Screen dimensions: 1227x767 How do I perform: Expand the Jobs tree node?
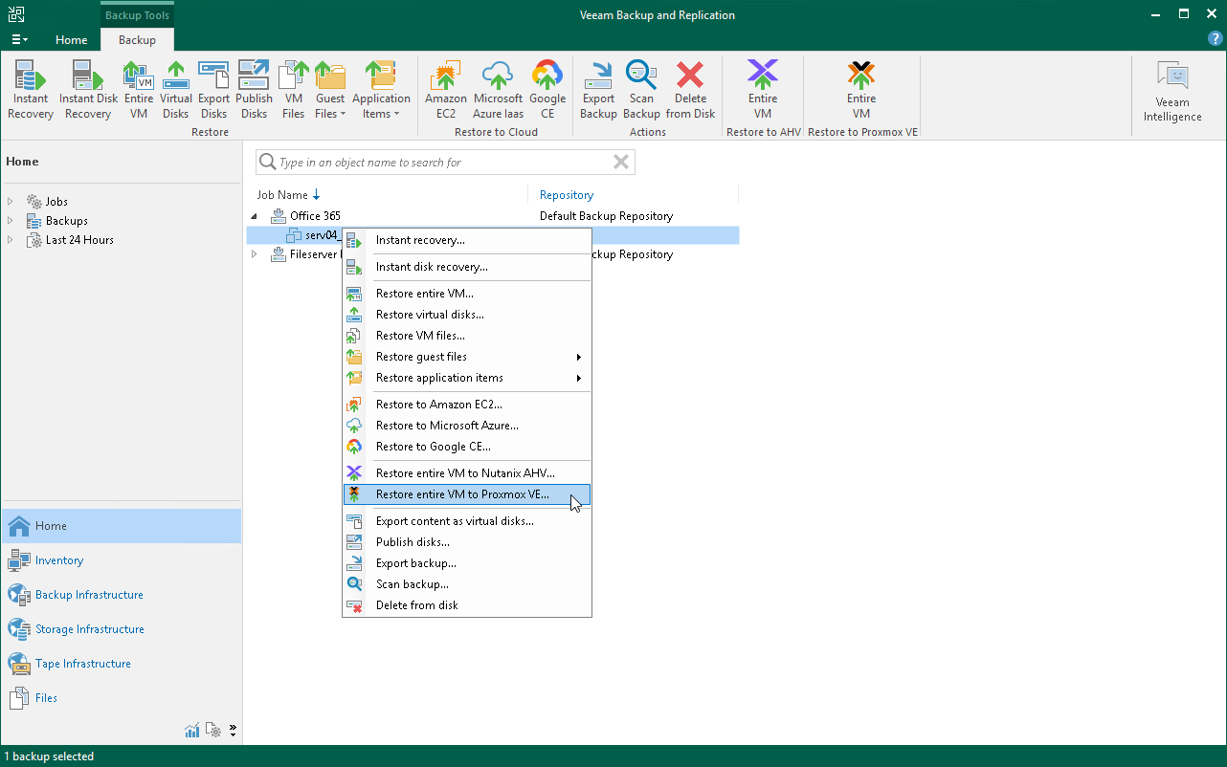point(11,201)
